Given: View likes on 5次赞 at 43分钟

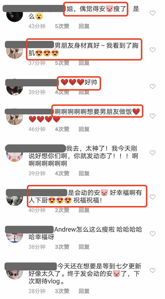Looking at the screenshot, I should tap(62, 26).
